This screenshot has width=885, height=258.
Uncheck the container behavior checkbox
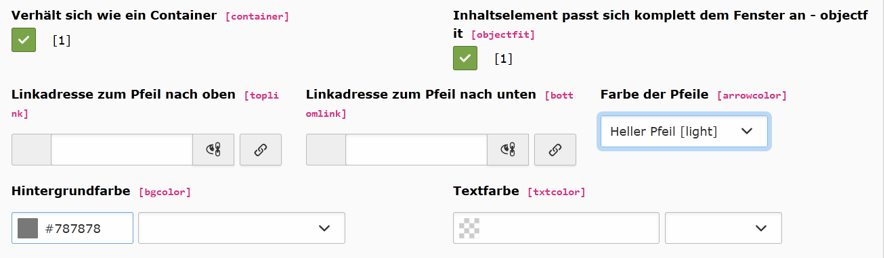click(24, 40)
